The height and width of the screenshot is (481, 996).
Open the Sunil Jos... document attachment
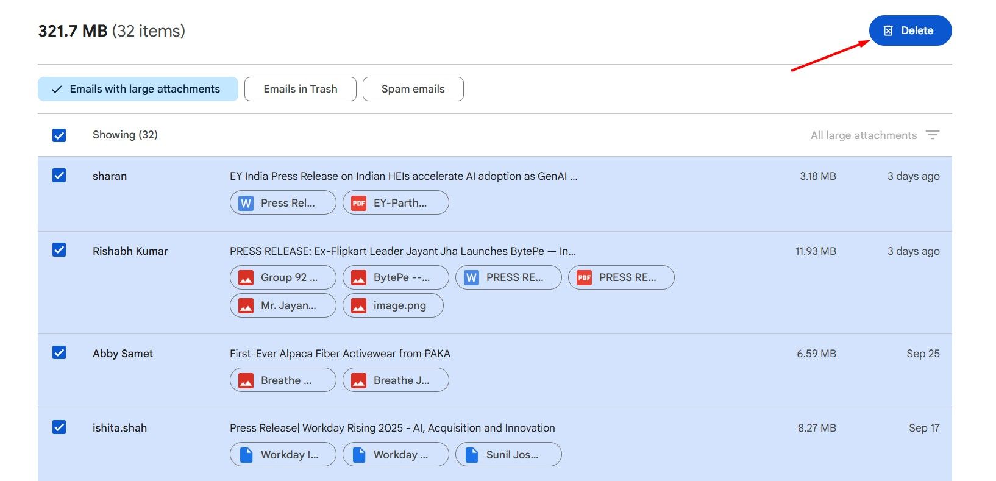pos(508,454)
